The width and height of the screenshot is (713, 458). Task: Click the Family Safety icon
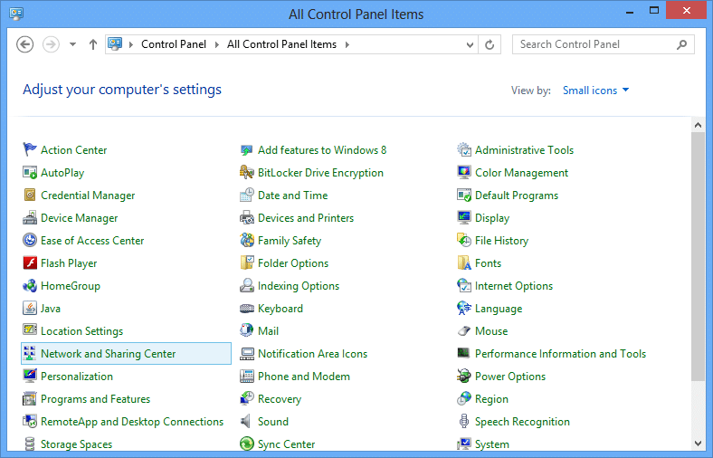tap(246, 240)
